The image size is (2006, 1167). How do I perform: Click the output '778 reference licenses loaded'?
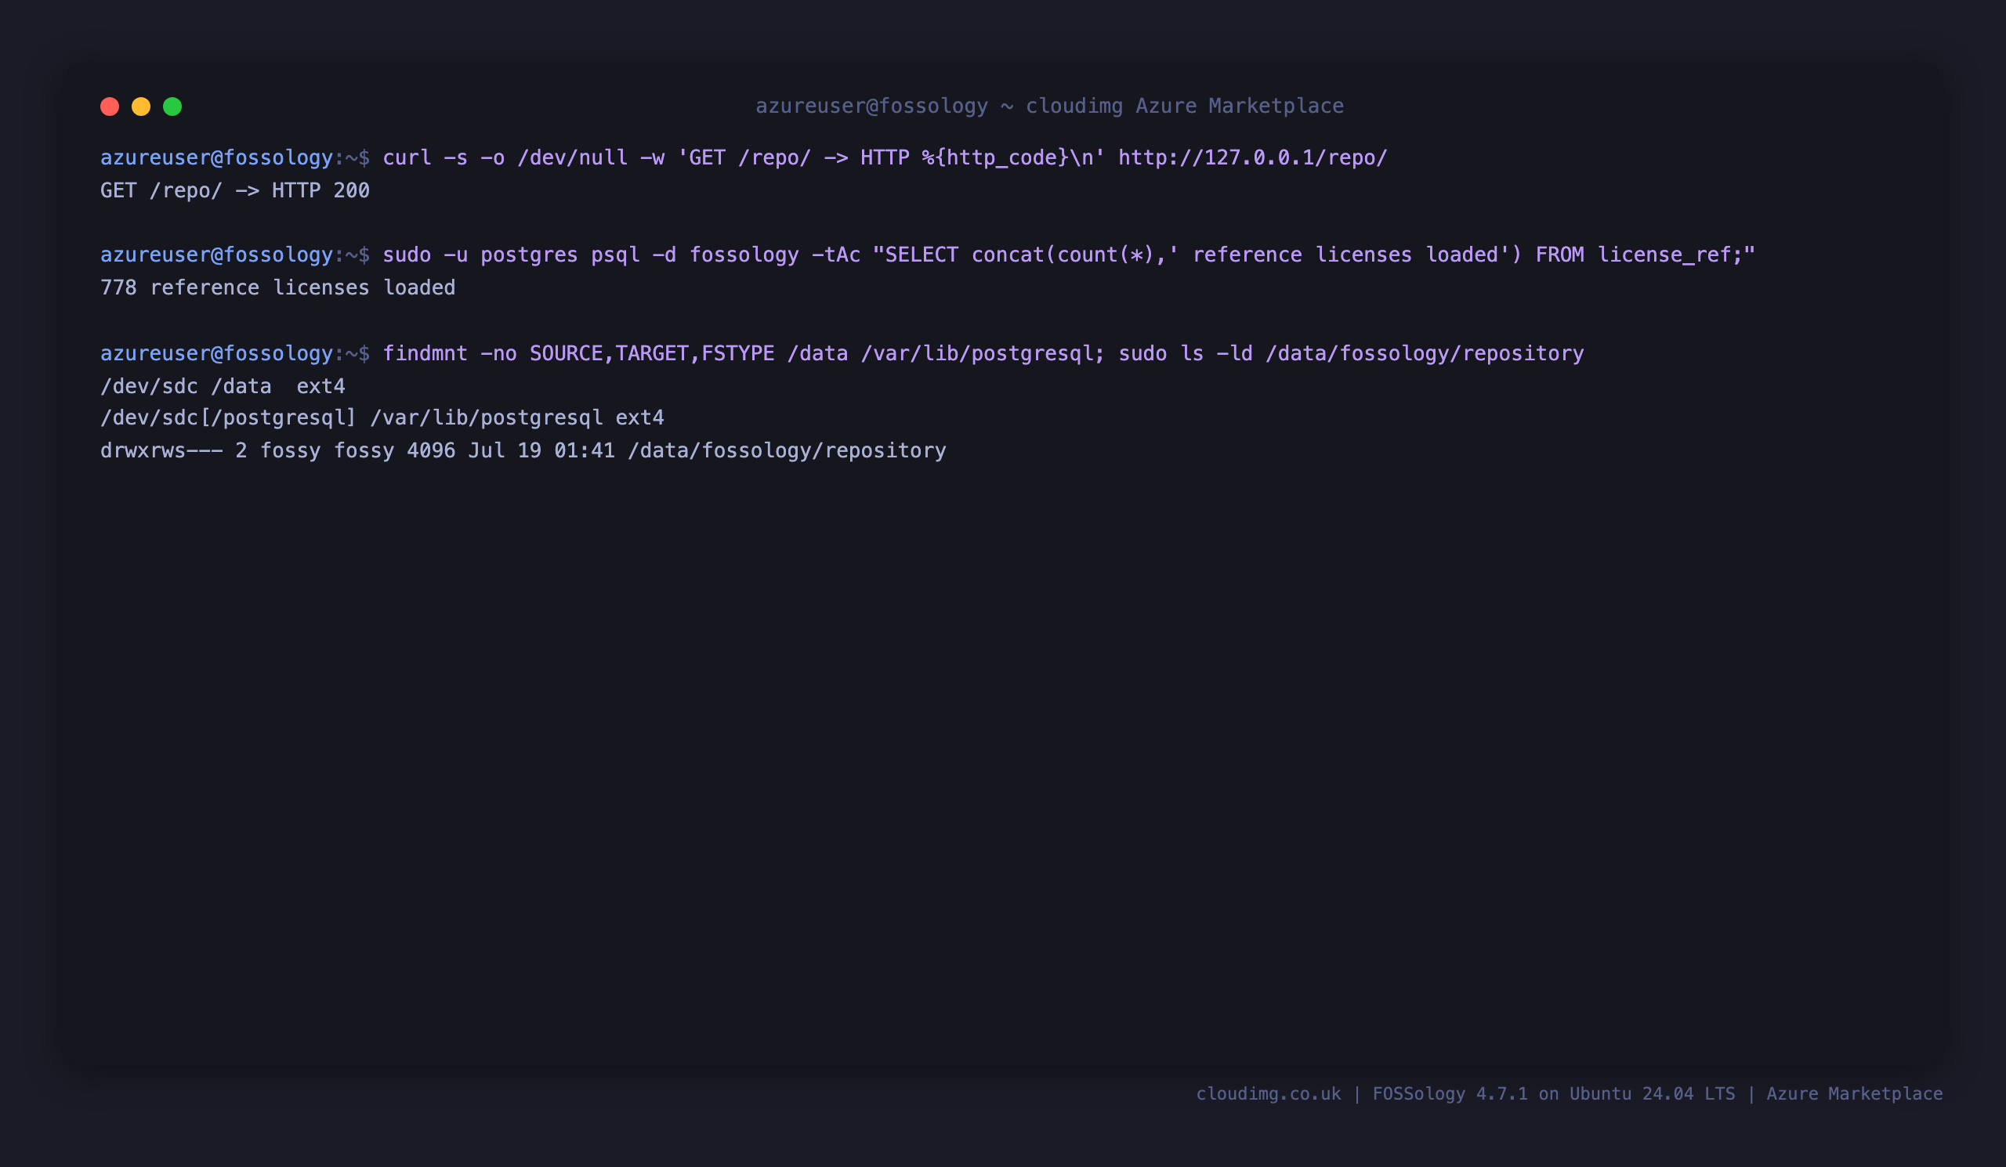pyautogui.click(x=278, y=288)
